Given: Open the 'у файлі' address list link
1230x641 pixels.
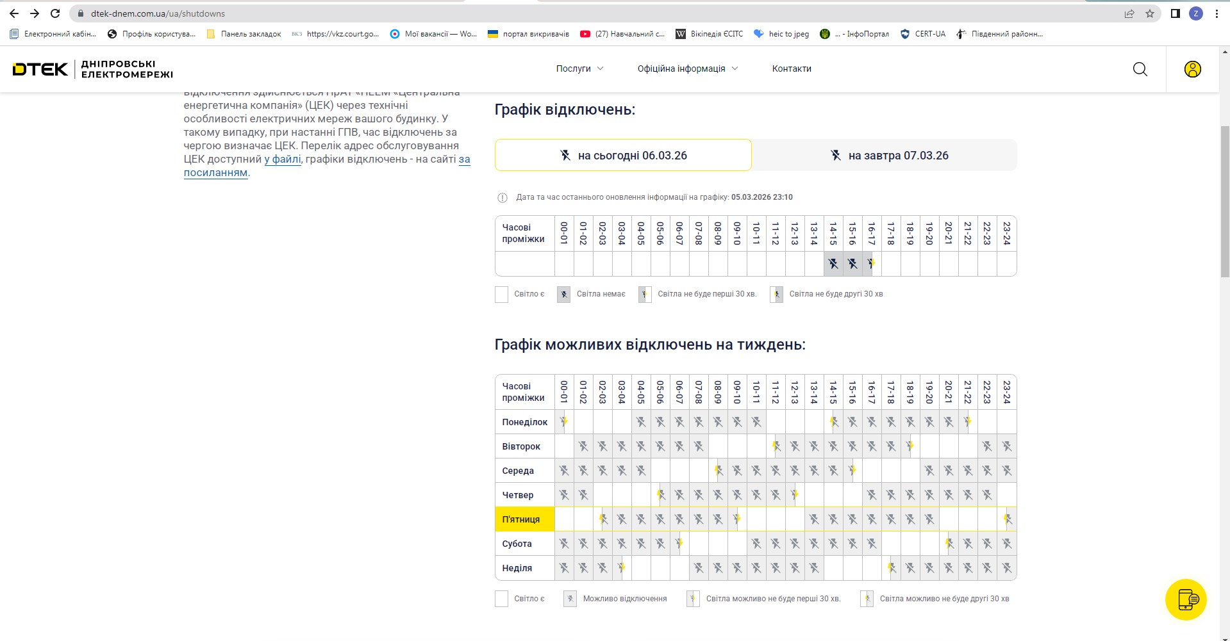Looking at the screenshot, I should 283,159.
